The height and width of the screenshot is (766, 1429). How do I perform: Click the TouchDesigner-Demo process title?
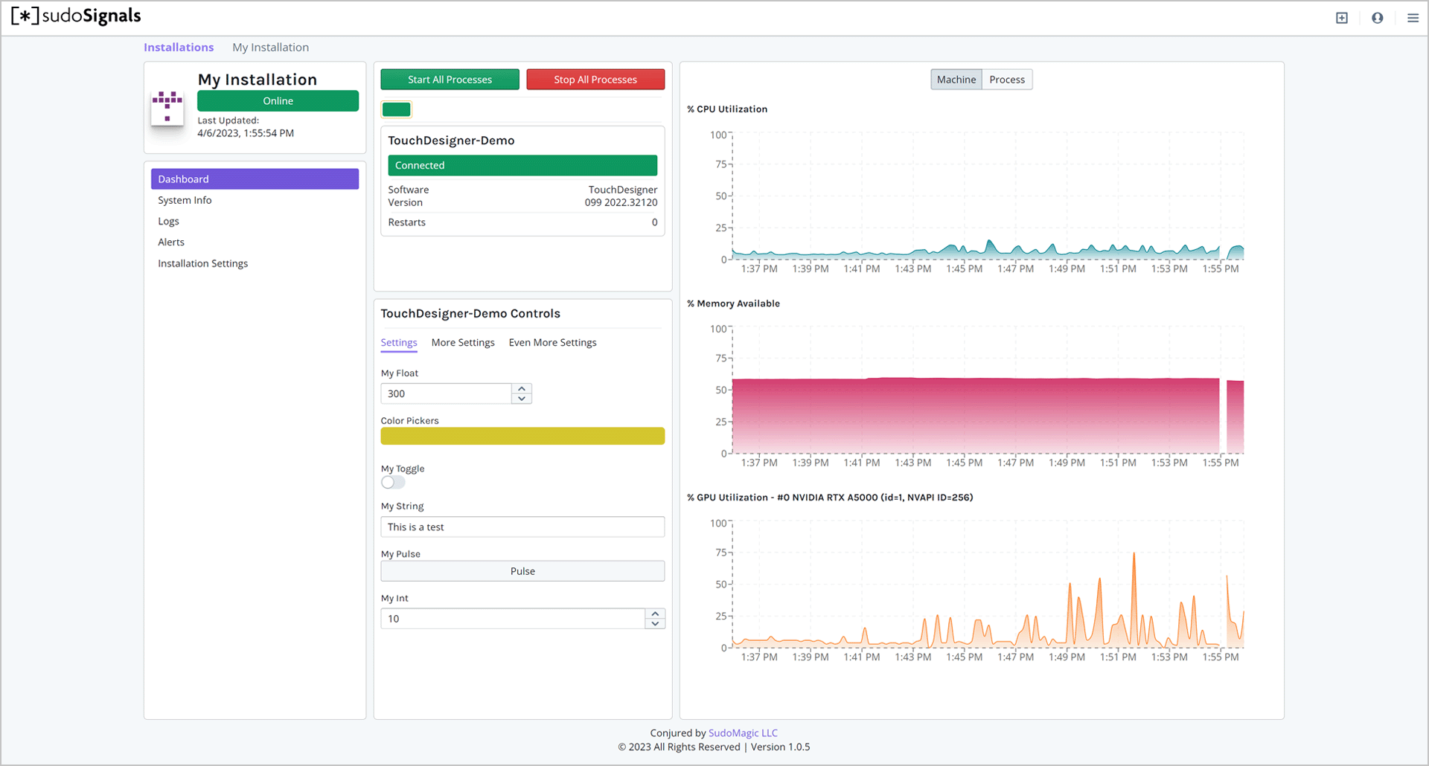(x=451, y=141)
